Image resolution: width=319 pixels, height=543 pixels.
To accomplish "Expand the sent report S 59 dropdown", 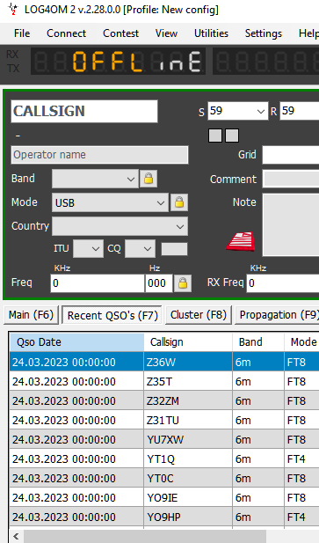I will (238, 111).
